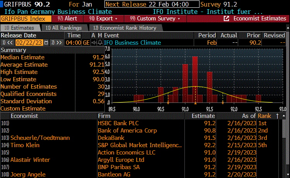Screen dimensions: 290x178
Task: Click the Low Estimate value 90.0
Action: coord(98,79)
